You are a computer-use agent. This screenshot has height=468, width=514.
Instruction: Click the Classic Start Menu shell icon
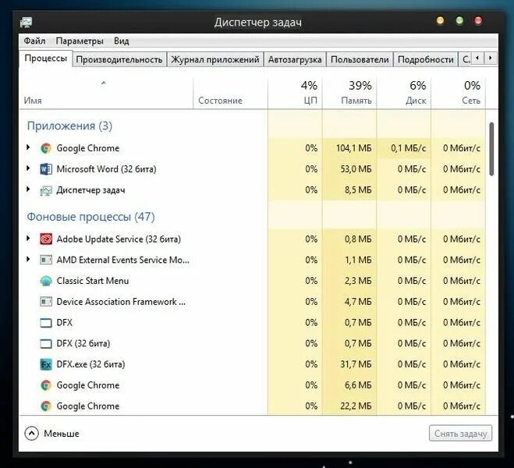pos(46,282)
